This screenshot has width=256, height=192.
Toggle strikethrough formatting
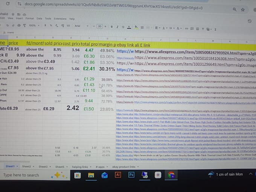point(123,27)
